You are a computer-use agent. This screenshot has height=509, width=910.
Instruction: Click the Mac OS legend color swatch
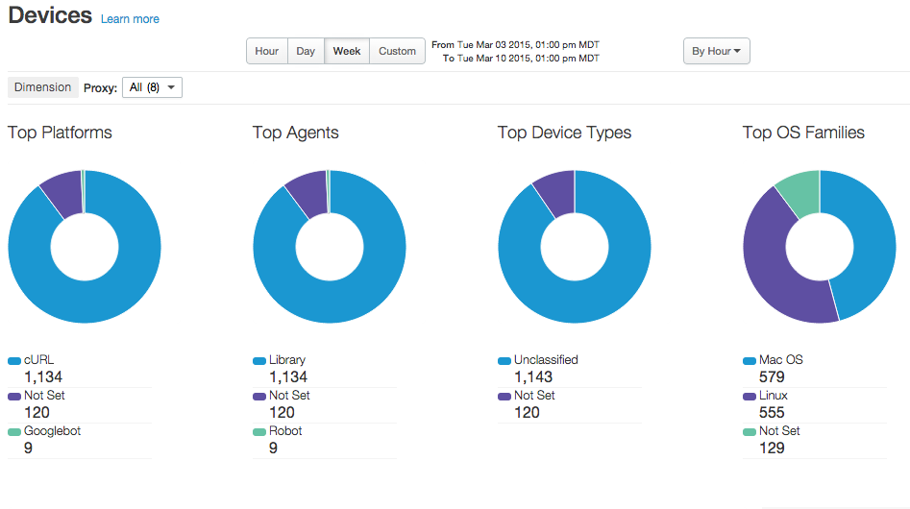point(750,361)
